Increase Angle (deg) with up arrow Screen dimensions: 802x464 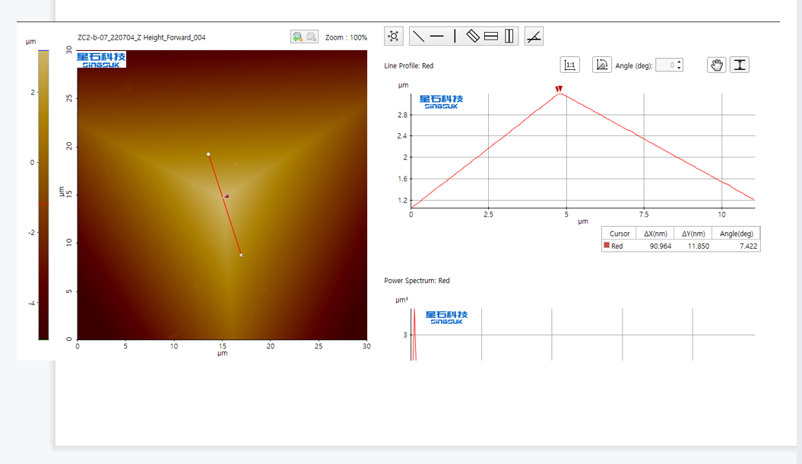click(679, 62)
